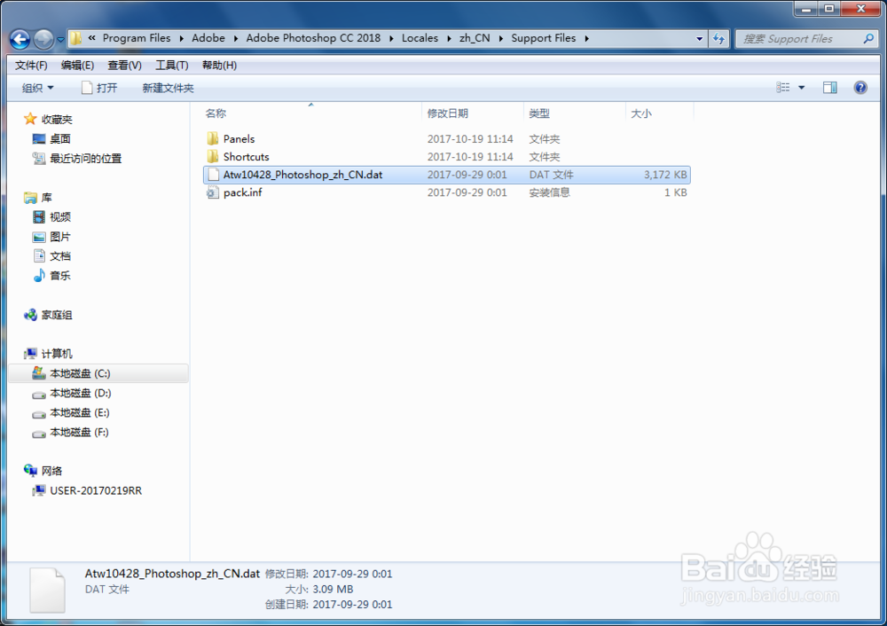Click the change view icon
Viewport: 887px width, 626px height.
[783, 87]
